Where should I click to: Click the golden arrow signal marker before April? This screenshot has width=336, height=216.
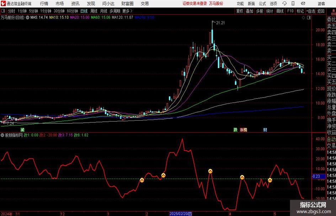[210, 171]
